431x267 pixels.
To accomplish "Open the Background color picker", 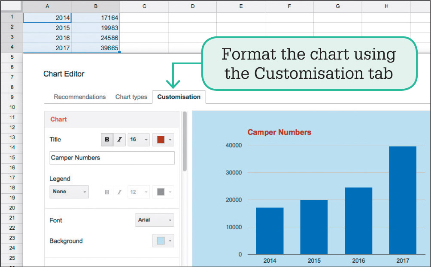I will pos(163,241).
